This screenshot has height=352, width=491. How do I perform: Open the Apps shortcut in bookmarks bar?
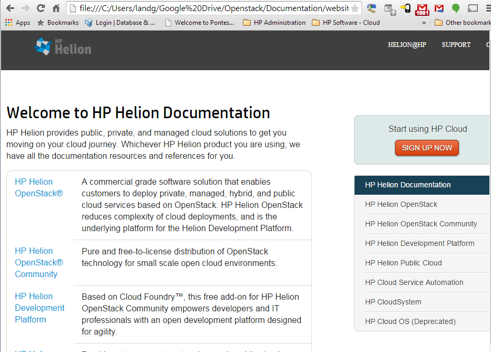click(x=17, y=23)
